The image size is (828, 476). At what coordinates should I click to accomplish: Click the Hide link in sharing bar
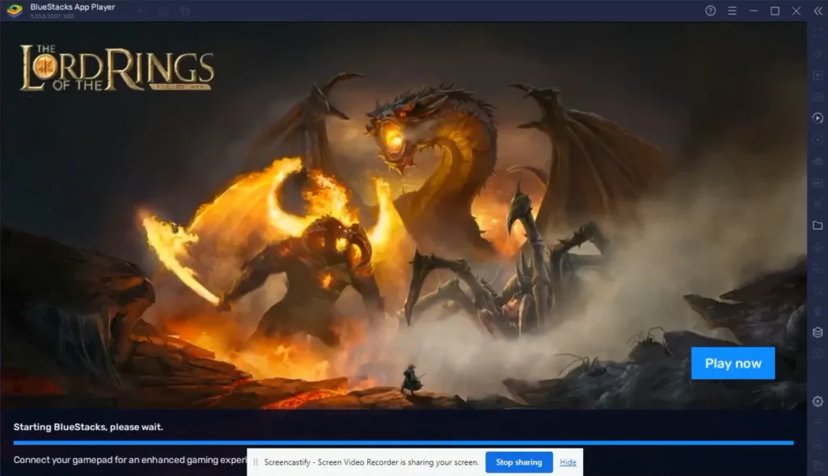point(568,462)
